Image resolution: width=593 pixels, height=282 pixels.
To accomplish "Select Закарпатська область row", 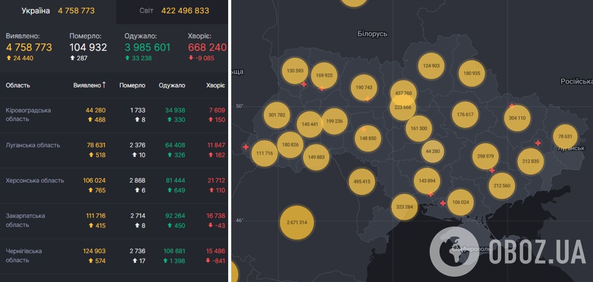I will 114,221.
